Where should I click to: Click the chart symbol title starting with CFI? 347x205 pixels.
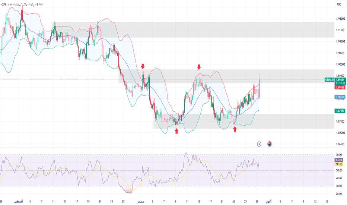point(22,4)
